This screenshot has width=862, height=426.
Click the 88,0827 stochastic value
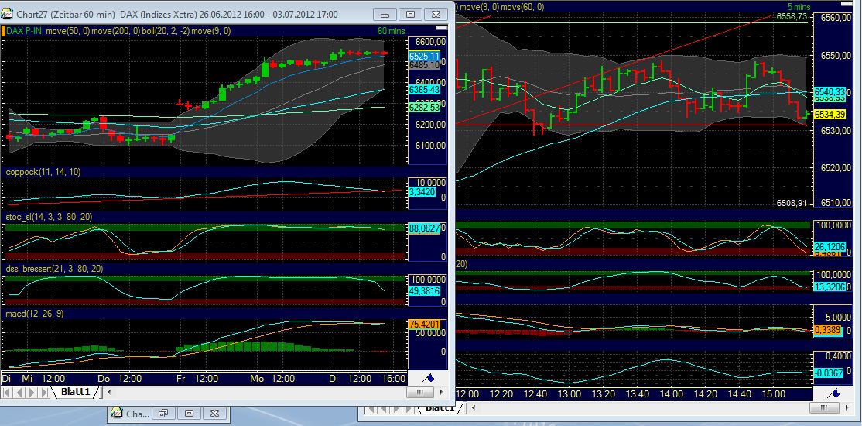point(424,227)
